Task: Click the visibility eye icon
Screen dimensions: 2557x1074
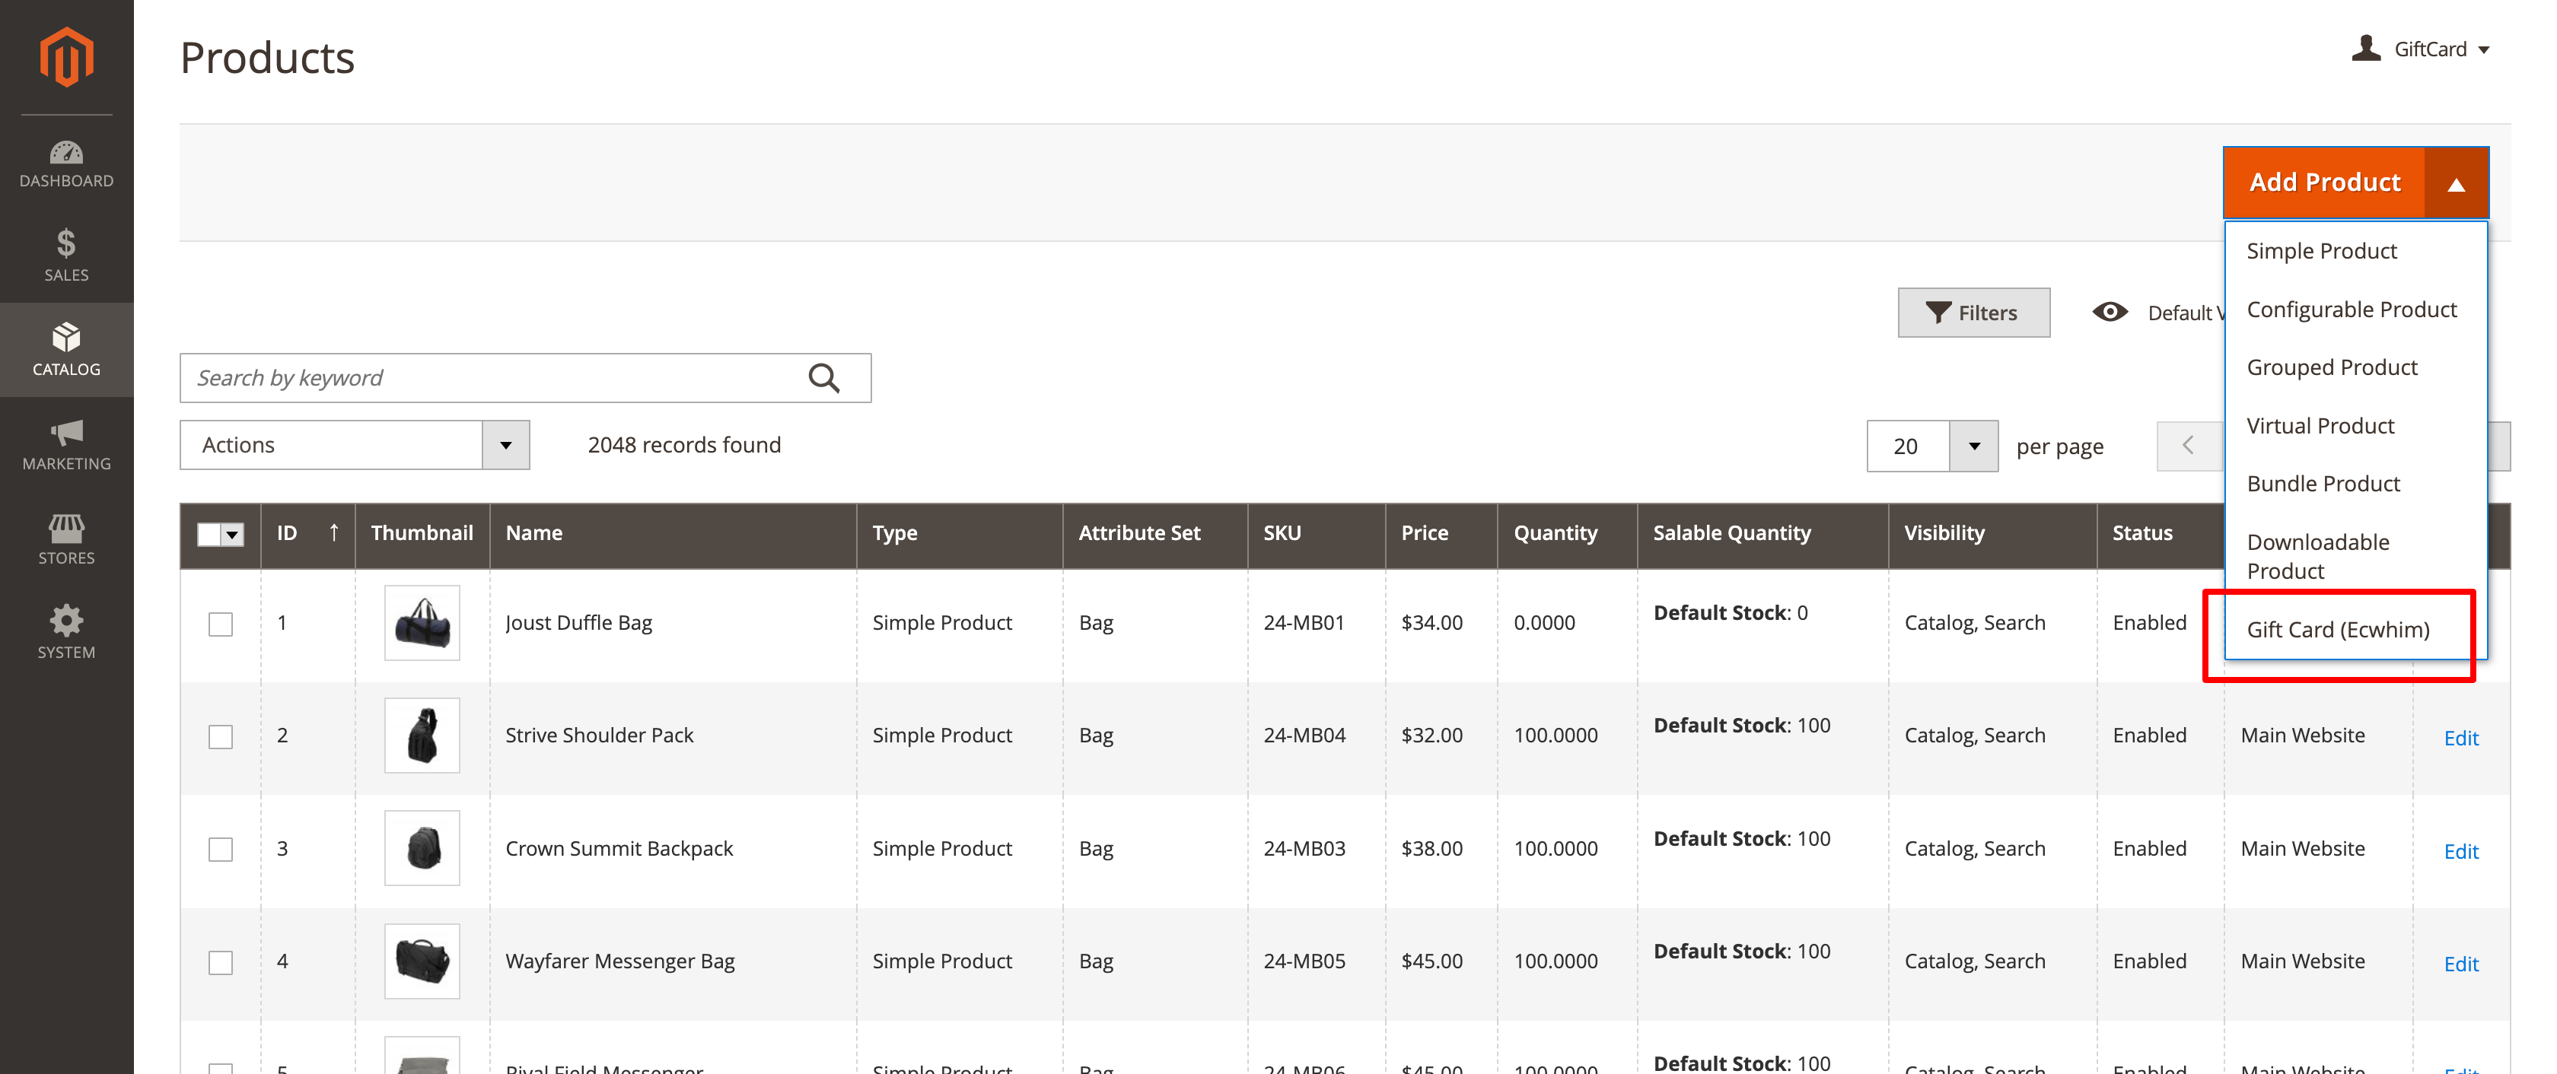Action: (2109, 311)
